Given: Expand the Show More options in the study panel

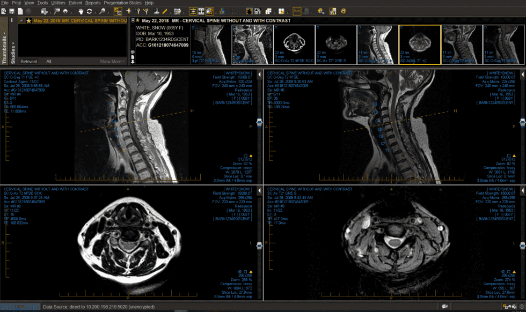Looking at the screenshot, I should tap(111, 61).
